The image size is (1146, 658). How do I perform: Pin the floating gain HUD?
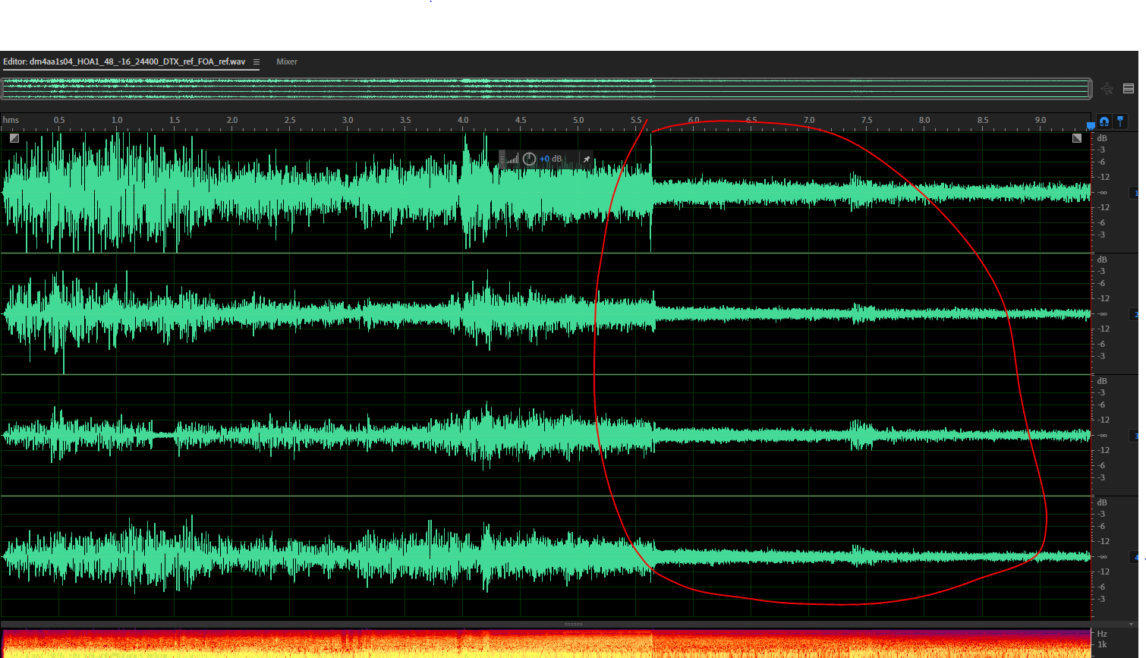(x=587, y=159)
